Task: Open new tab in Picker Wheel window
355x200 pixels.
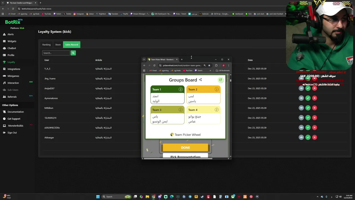Action: pos(182,59)
